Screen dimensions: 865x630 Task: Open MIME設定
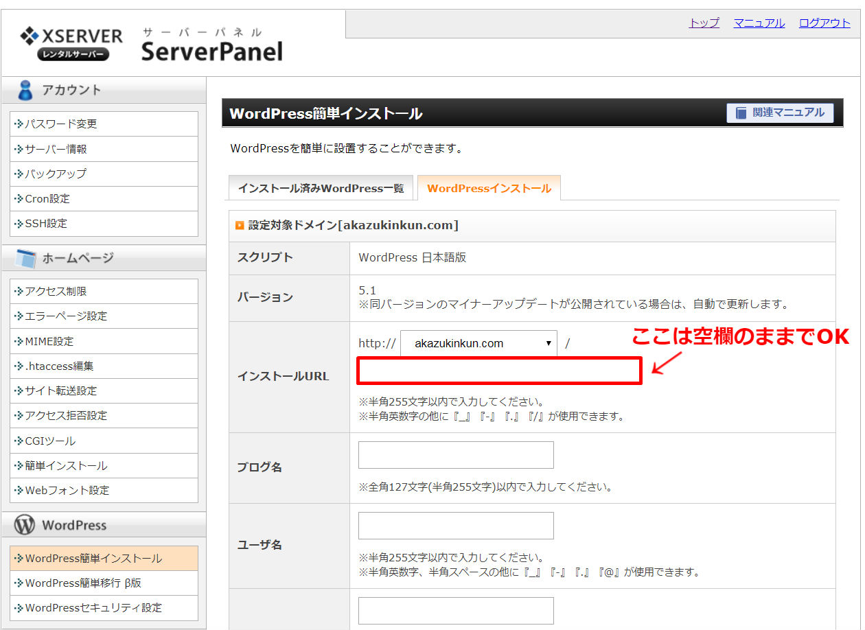pyautogui.click(x=104, y=341)
